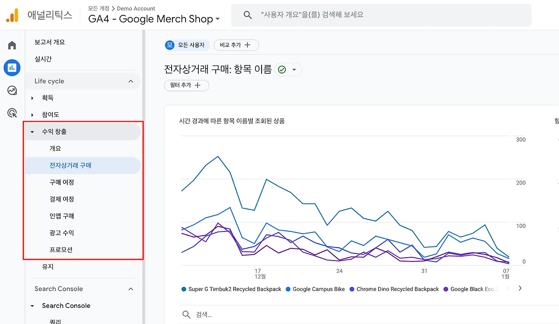The height and width of the screenshot is (324, 559).
Task: Show next legend items with right arrow
Action: tap(520, 288)
